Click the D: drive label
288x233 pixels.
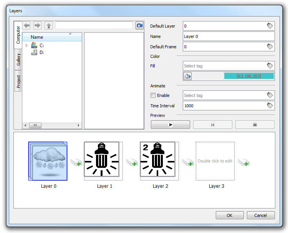coord(42,53)
